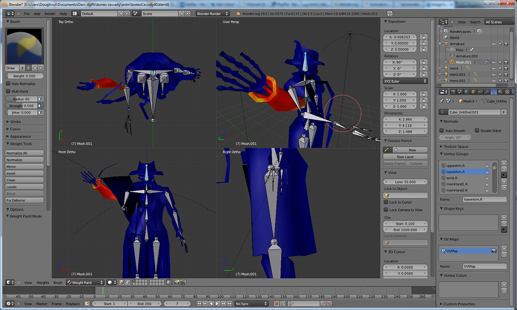Select the lowerArm.R vertex group
This screenshot has height=310, width=517.
[x=465, y=172]
